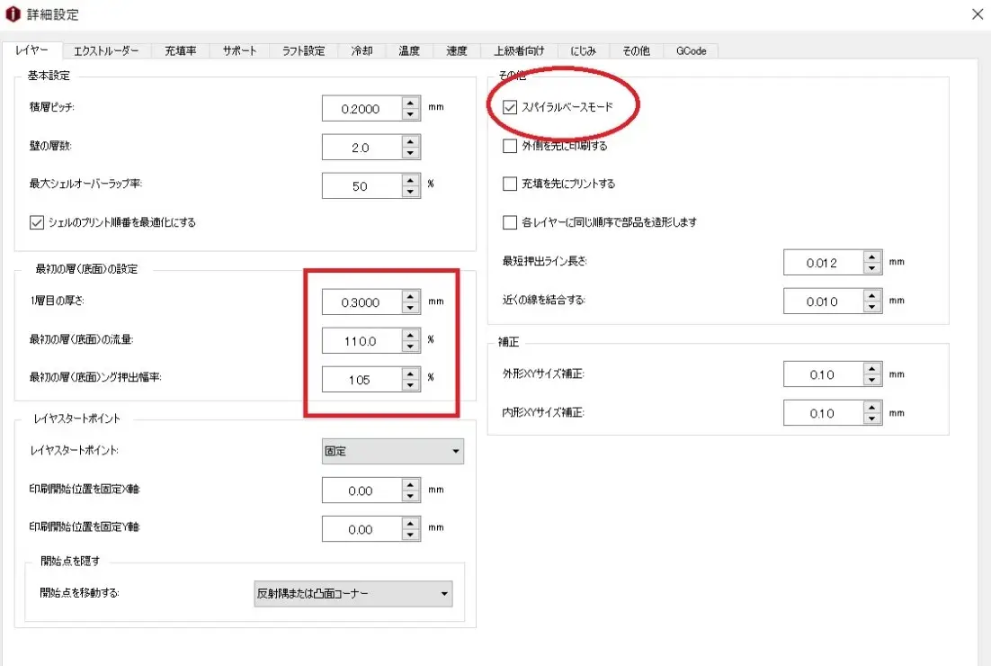Image resolution: width=991 pixels, height=666 pixels.
Task: Increase 積層ピッチ value with up arrow
Action: [411, 103]
